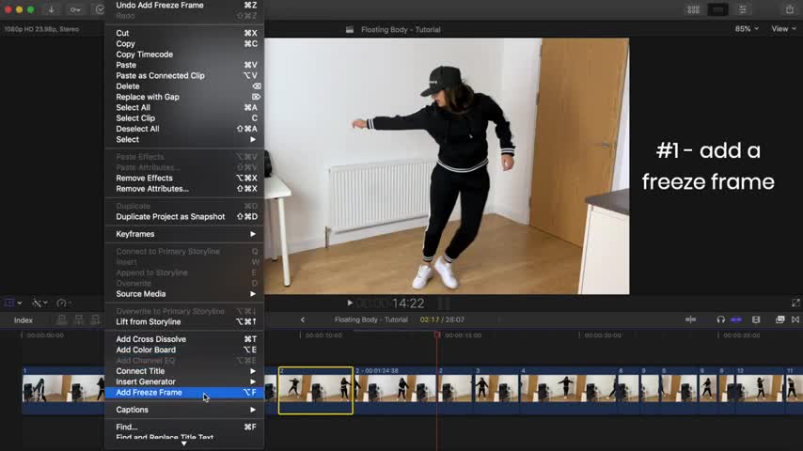Viewport: 803px width, 451px height.
Task: Select the timeline clip labeled 2 - 00:01:24:38
Action: (x=395, y=390)
